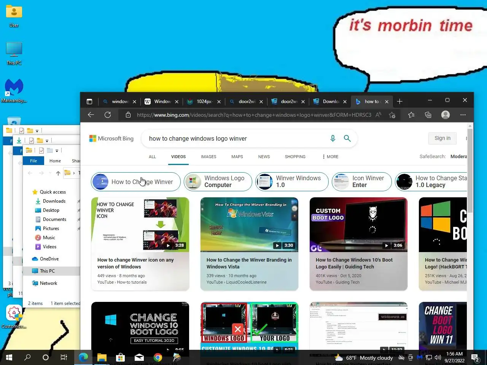Switch to NEWS results tab

point(264,157)
